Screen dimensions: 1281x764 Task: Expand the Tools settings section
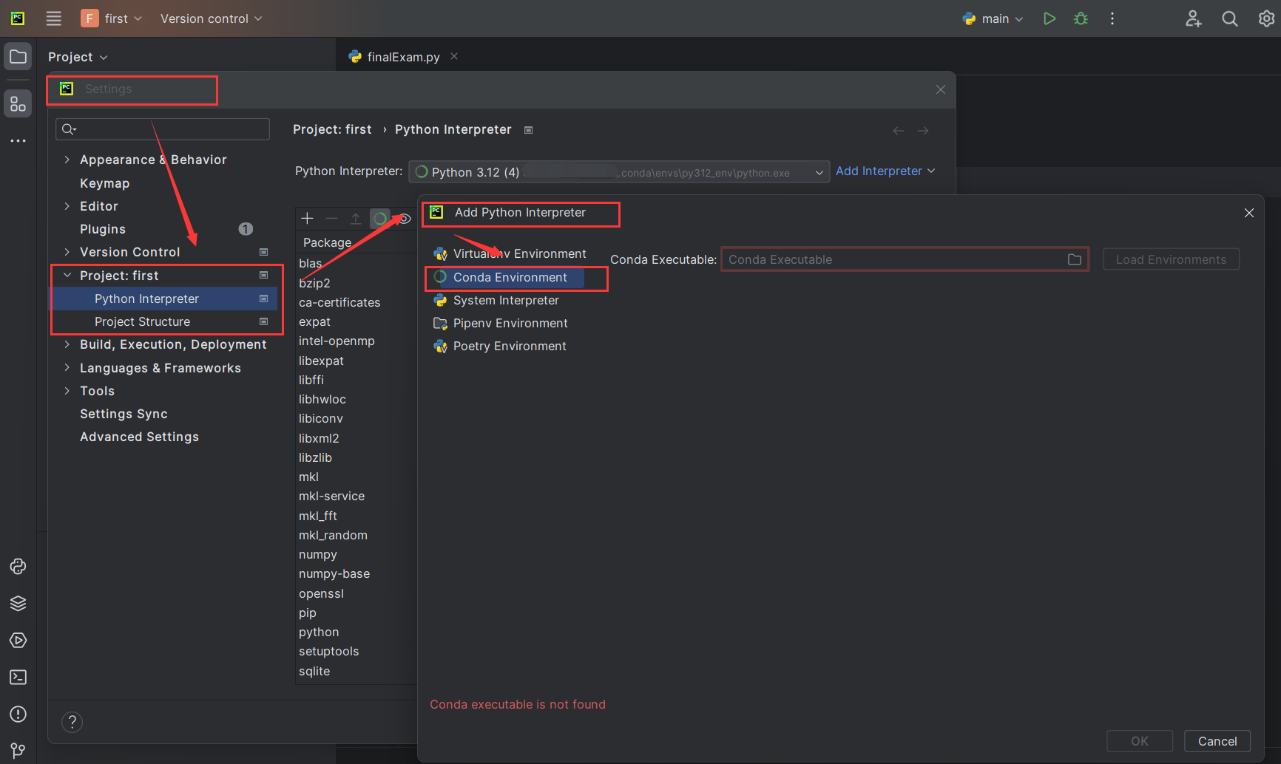pos(67,390)
